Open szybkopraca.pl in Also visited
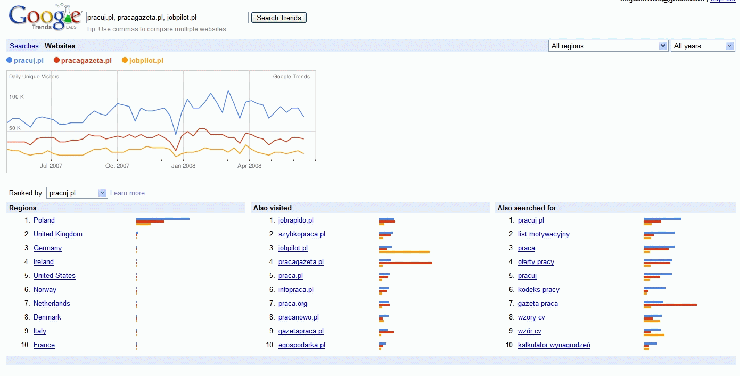The image size is (740, 376). coord(302,234)
